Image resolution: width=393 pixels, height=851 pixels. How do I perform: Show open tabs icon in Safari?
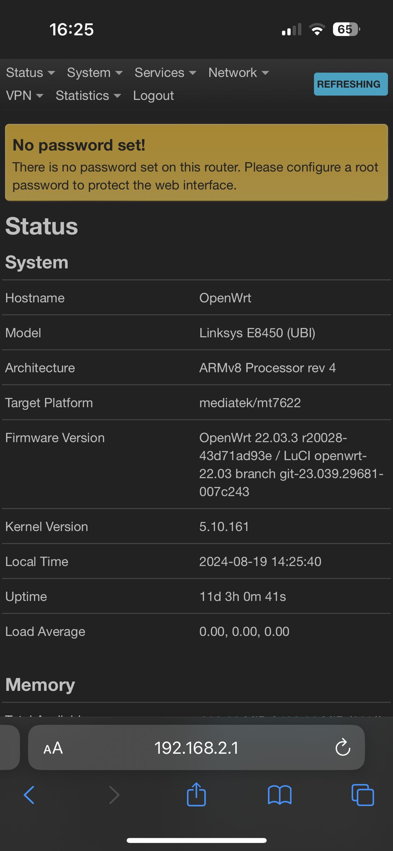click(x=363, y=795)
